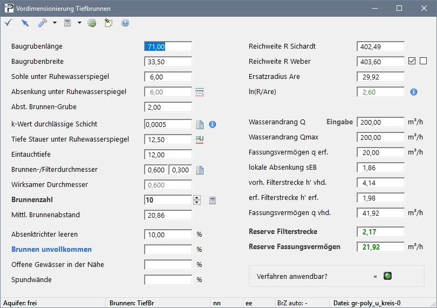Click calculator icon beside Brunnenzahl
Image resolution: width=437 pixels, height=308 pixels.
(213, 200)
